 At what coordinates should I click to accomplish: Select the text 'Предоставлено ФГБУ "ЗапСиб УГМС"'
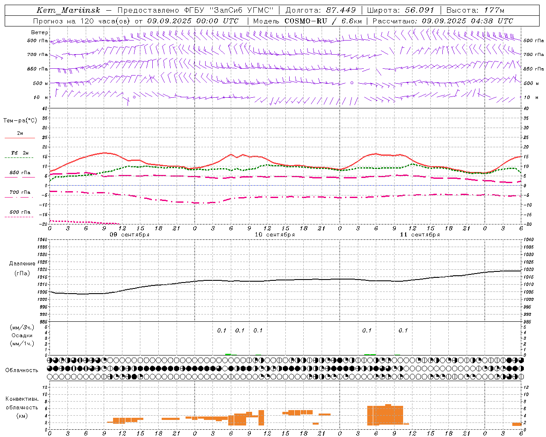coord(195,10)
